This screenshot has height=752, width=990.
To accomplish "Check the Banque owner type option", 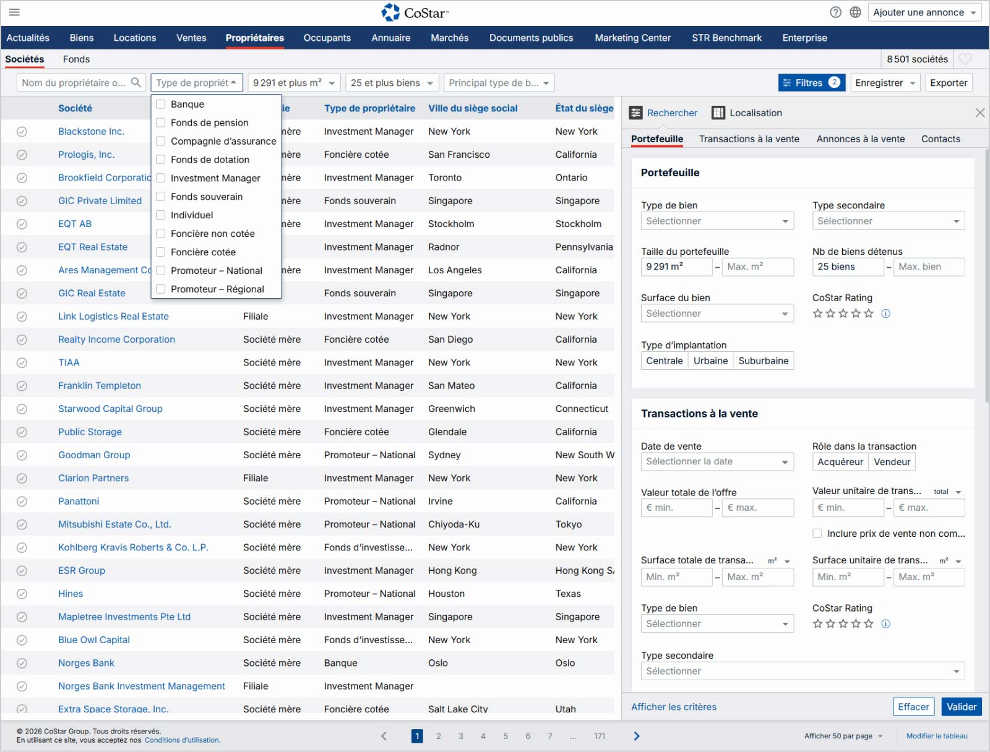I will (161, 104).
